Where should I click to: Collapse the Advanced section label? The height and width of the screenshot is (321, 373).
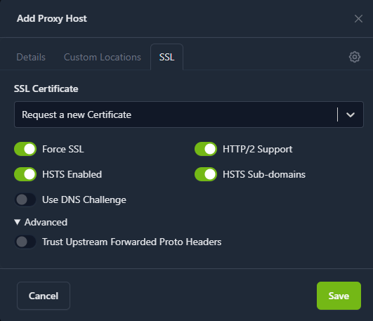46,222
